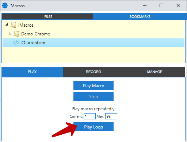Expand the Demo-Chrome folder arrow
This screenshot has height=142, width=187.
[x=10, y=34]
